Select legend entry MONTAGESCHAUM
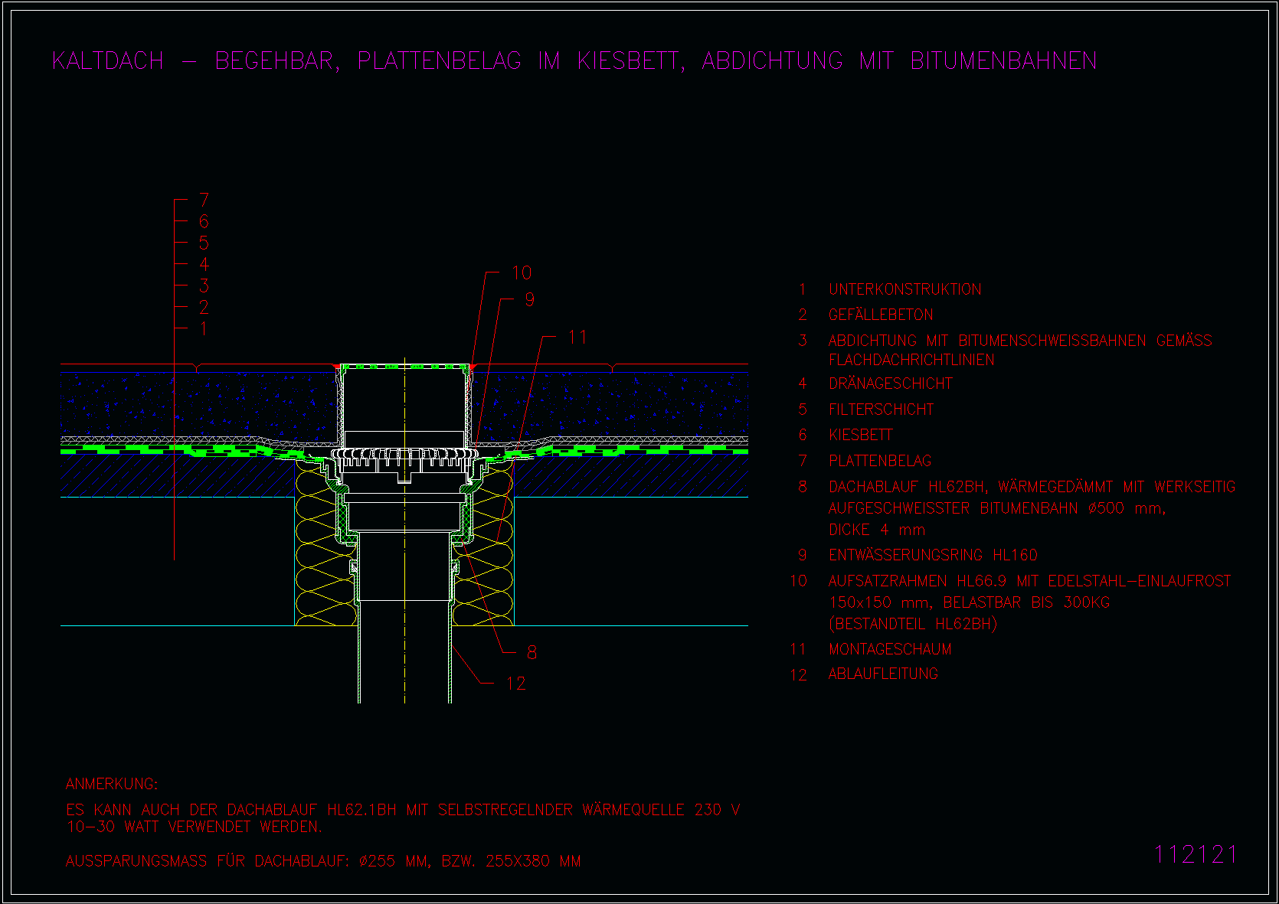Viewport: 1279px width, 904px height. [890, 649]
